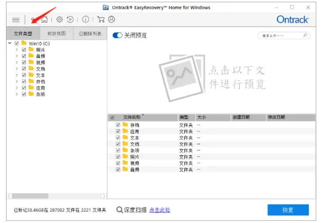Click the shopping cart icon
Viewport: 321px width, 223px height.
click(101, 19)
